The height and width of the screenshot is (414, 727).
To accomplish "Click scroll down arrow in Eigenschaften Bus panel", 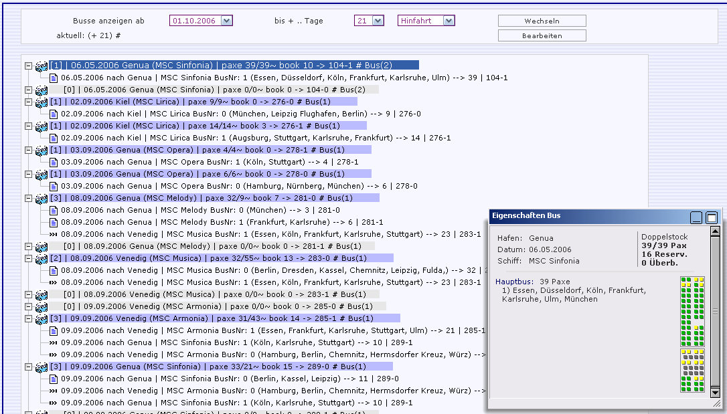I will pos(715,392).
